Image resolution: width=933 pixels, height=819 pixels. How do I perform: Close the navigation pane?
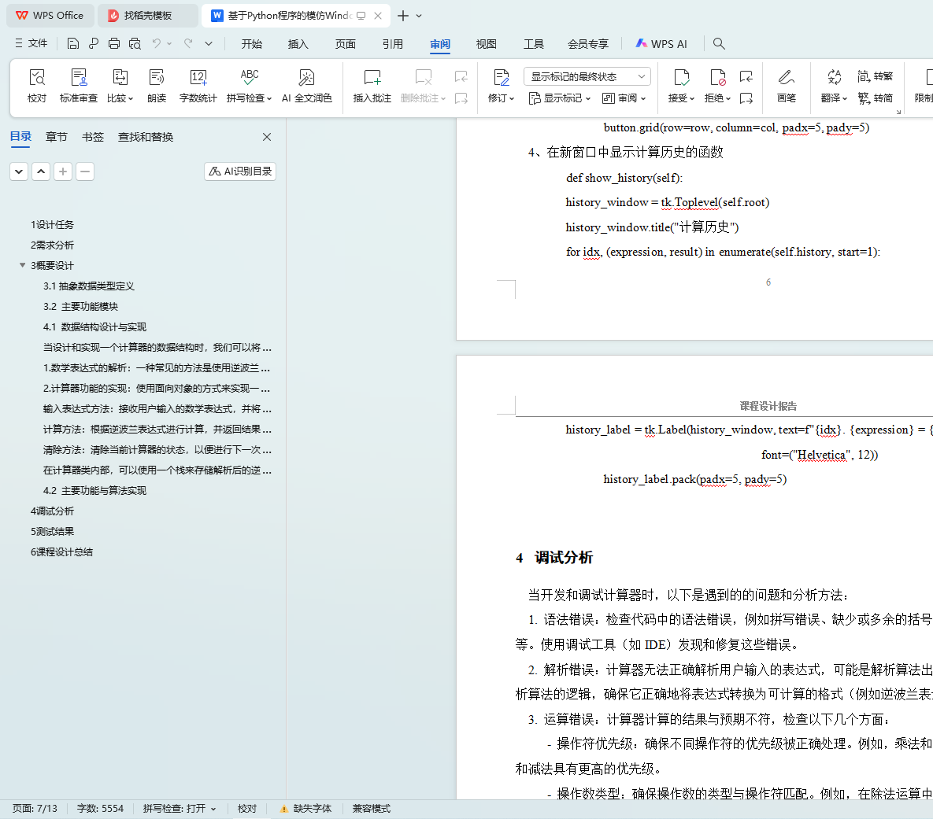267,137
